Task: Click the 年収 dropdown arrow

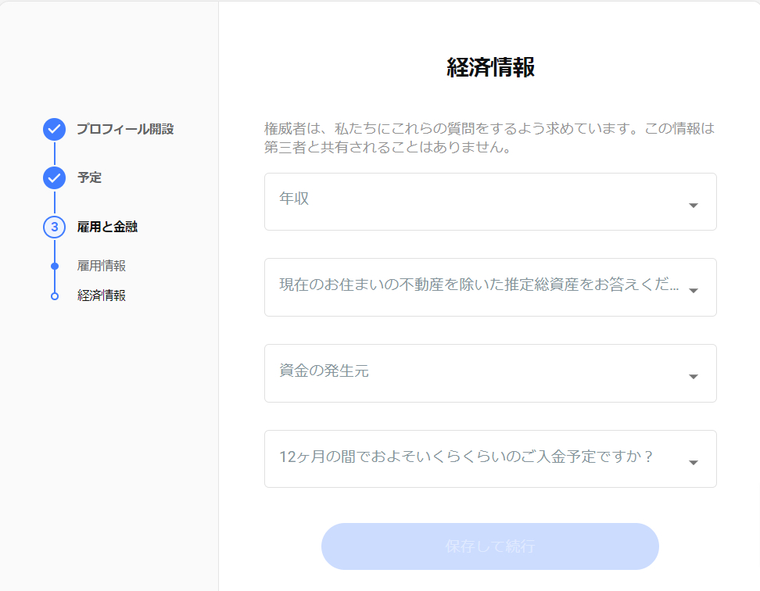Action: pyautogui.click(x=693, y=204)
